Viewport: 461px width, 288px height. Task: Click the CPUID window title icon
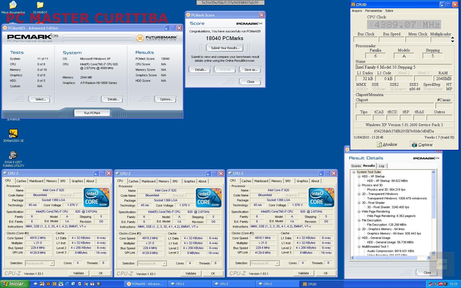pyautogui.click(x=353, y=5)
